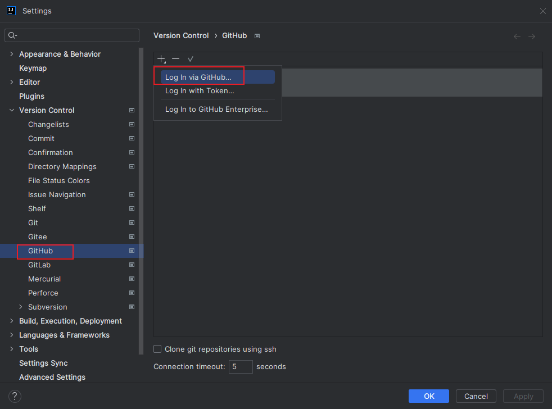Open File Status Colors page

click(59, 180)
